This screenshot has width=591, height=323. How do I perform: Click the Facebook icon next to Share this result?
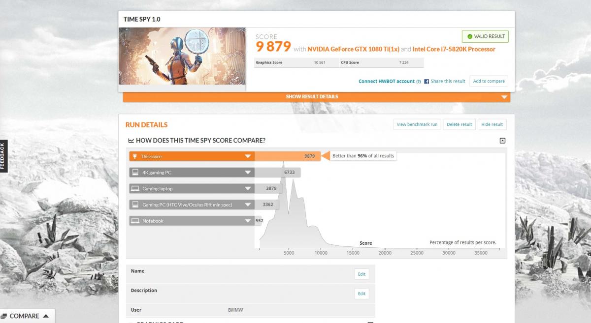(x=427, y=81)
